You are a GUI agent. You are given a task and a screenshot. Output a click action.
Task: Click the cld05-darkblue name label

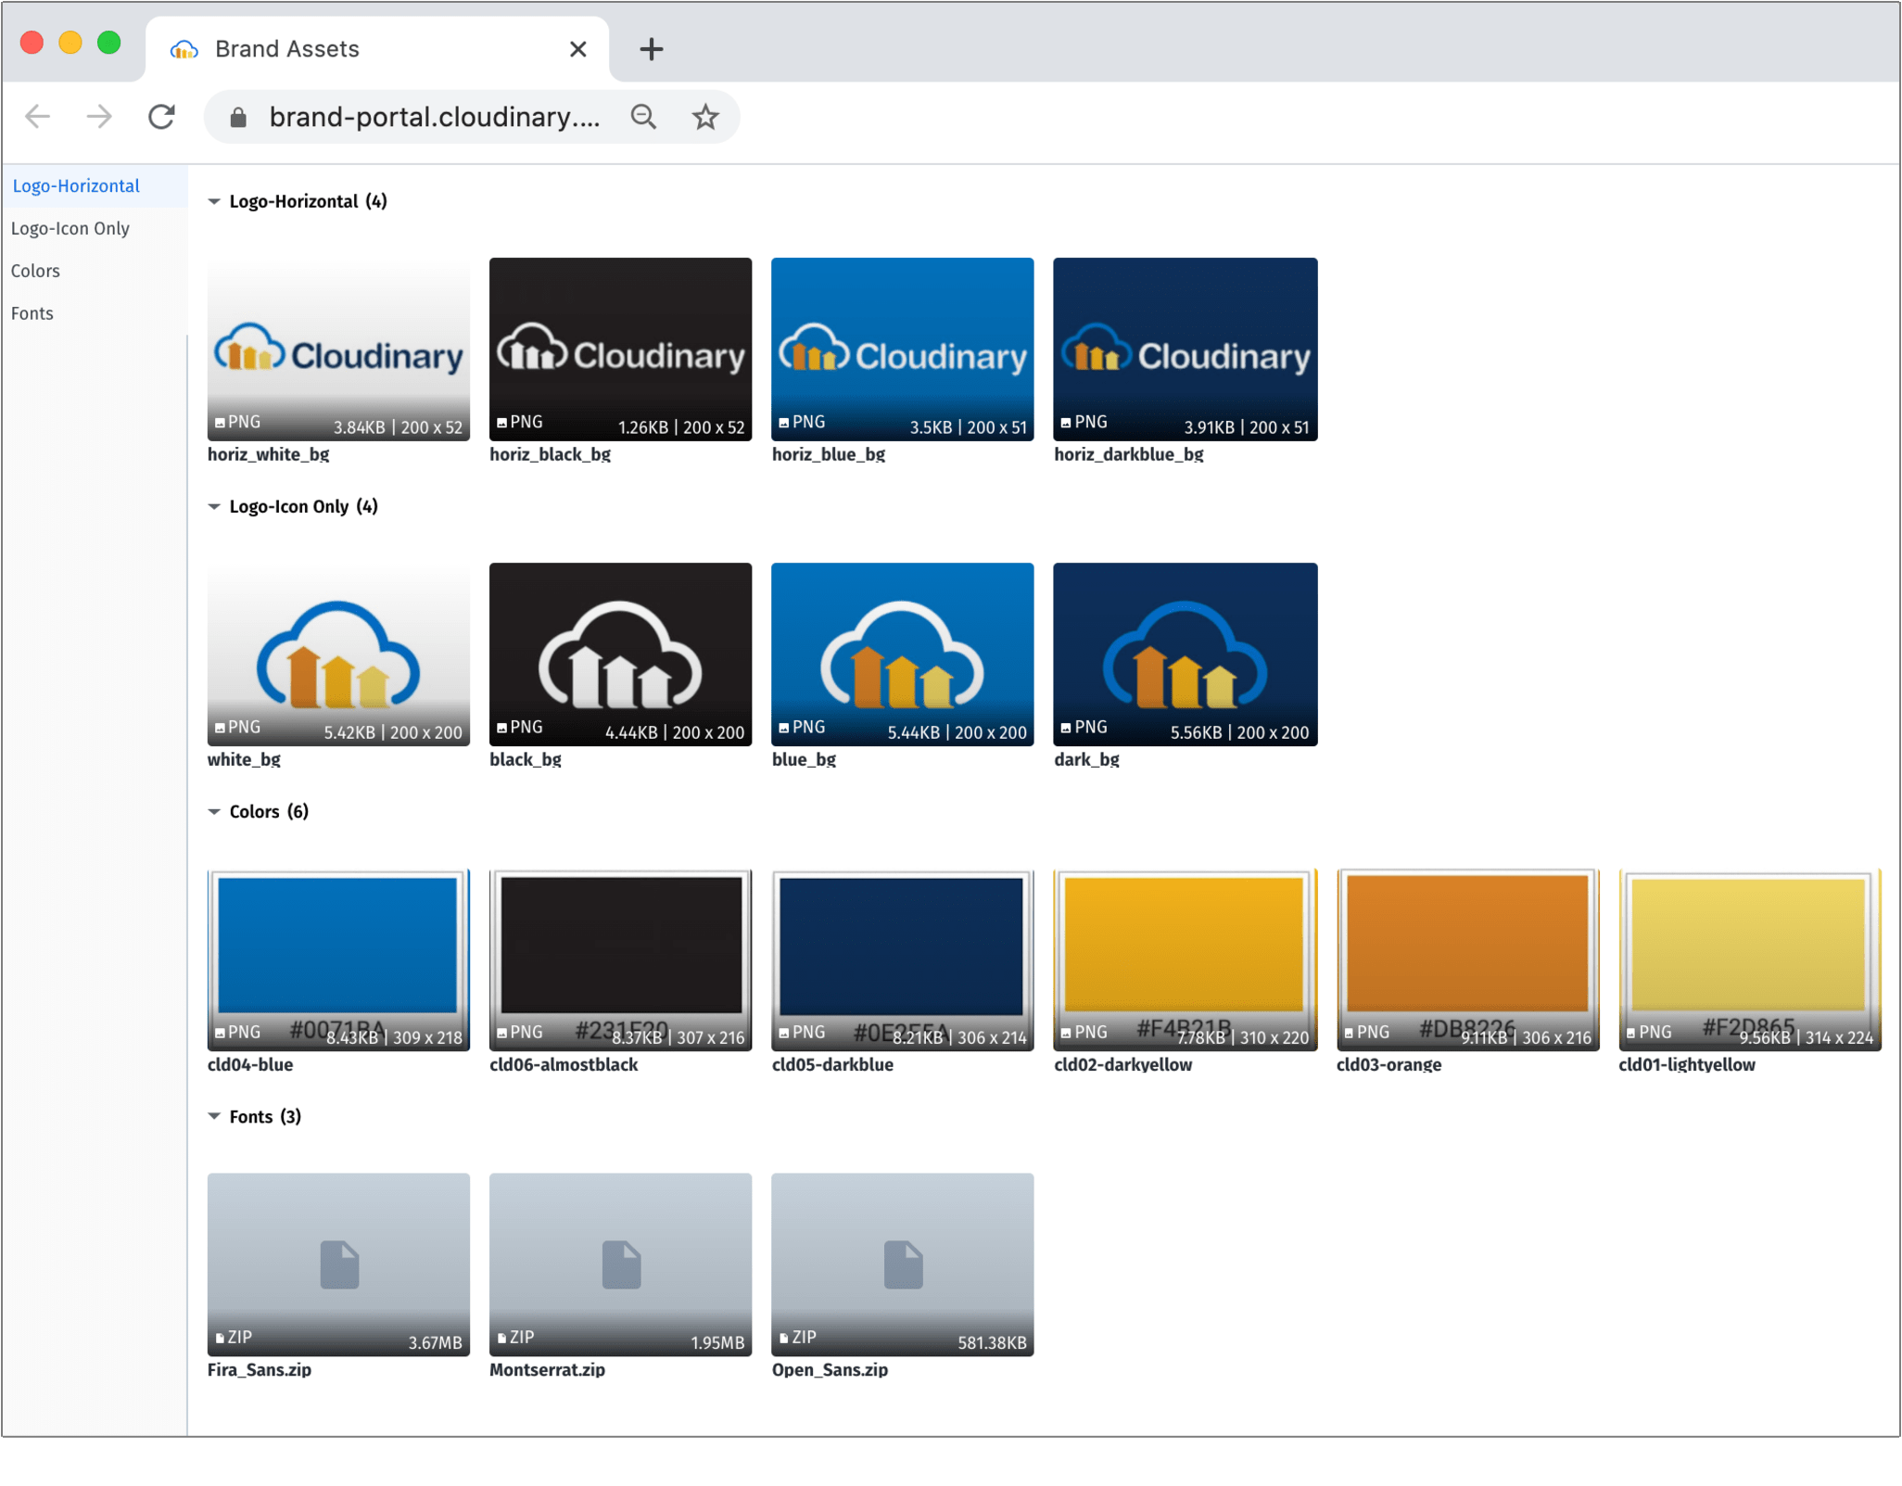tap(832, 1064)
